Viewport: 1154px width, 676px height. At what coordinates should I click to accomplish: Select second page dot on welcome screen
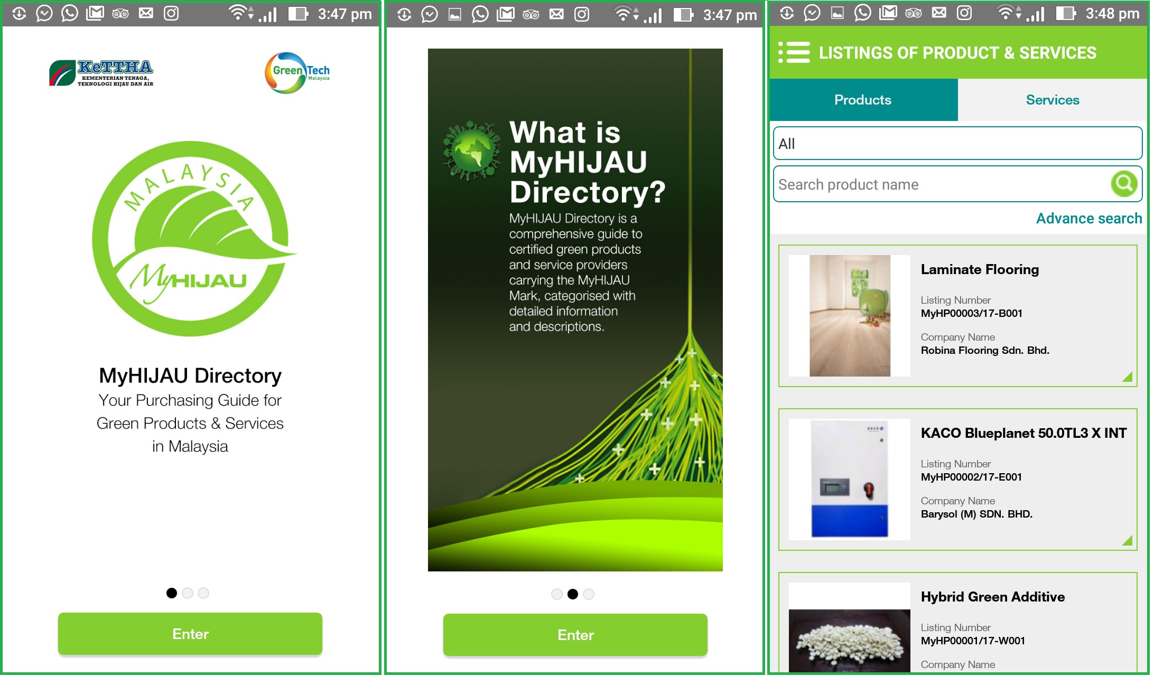[188, 593]
